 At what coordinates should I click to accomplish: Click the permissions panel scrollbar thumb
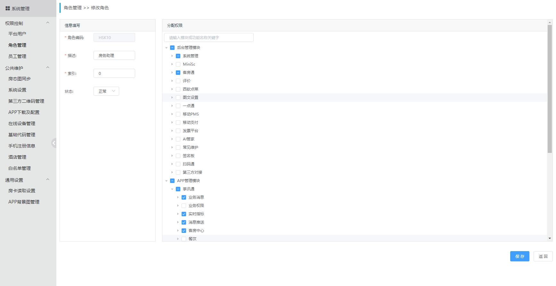pos(550,89)
